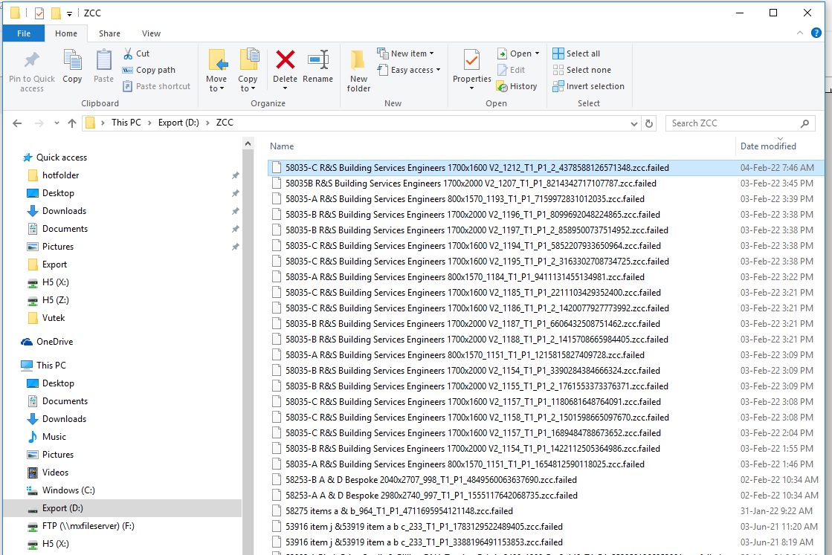Screen dimensions: 832x555
Task: Select OneDrive in navigation pane
Action: point(54,342)
